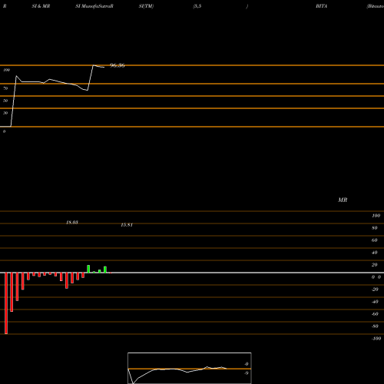384x384 pixels.
Task: Click the 15.81 value label
Action: coord(127,225)
